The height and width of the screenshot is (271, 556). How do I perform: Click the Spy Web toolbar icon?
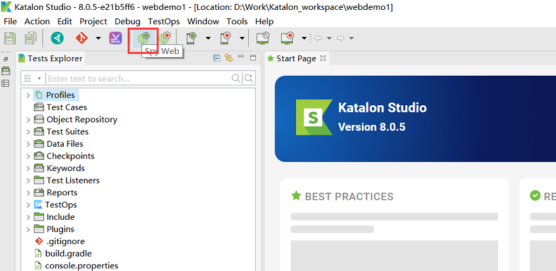pos(143,38)
